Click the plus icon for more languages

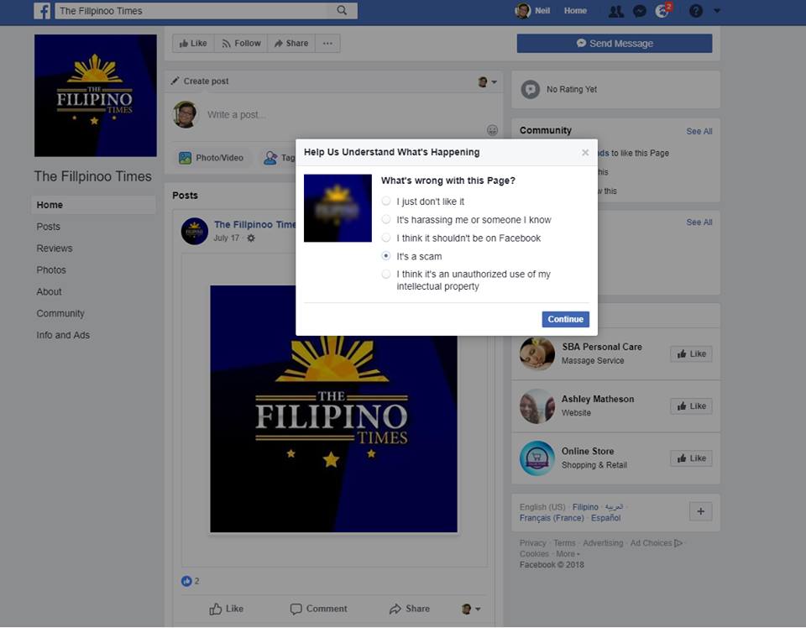click(700, 511)
